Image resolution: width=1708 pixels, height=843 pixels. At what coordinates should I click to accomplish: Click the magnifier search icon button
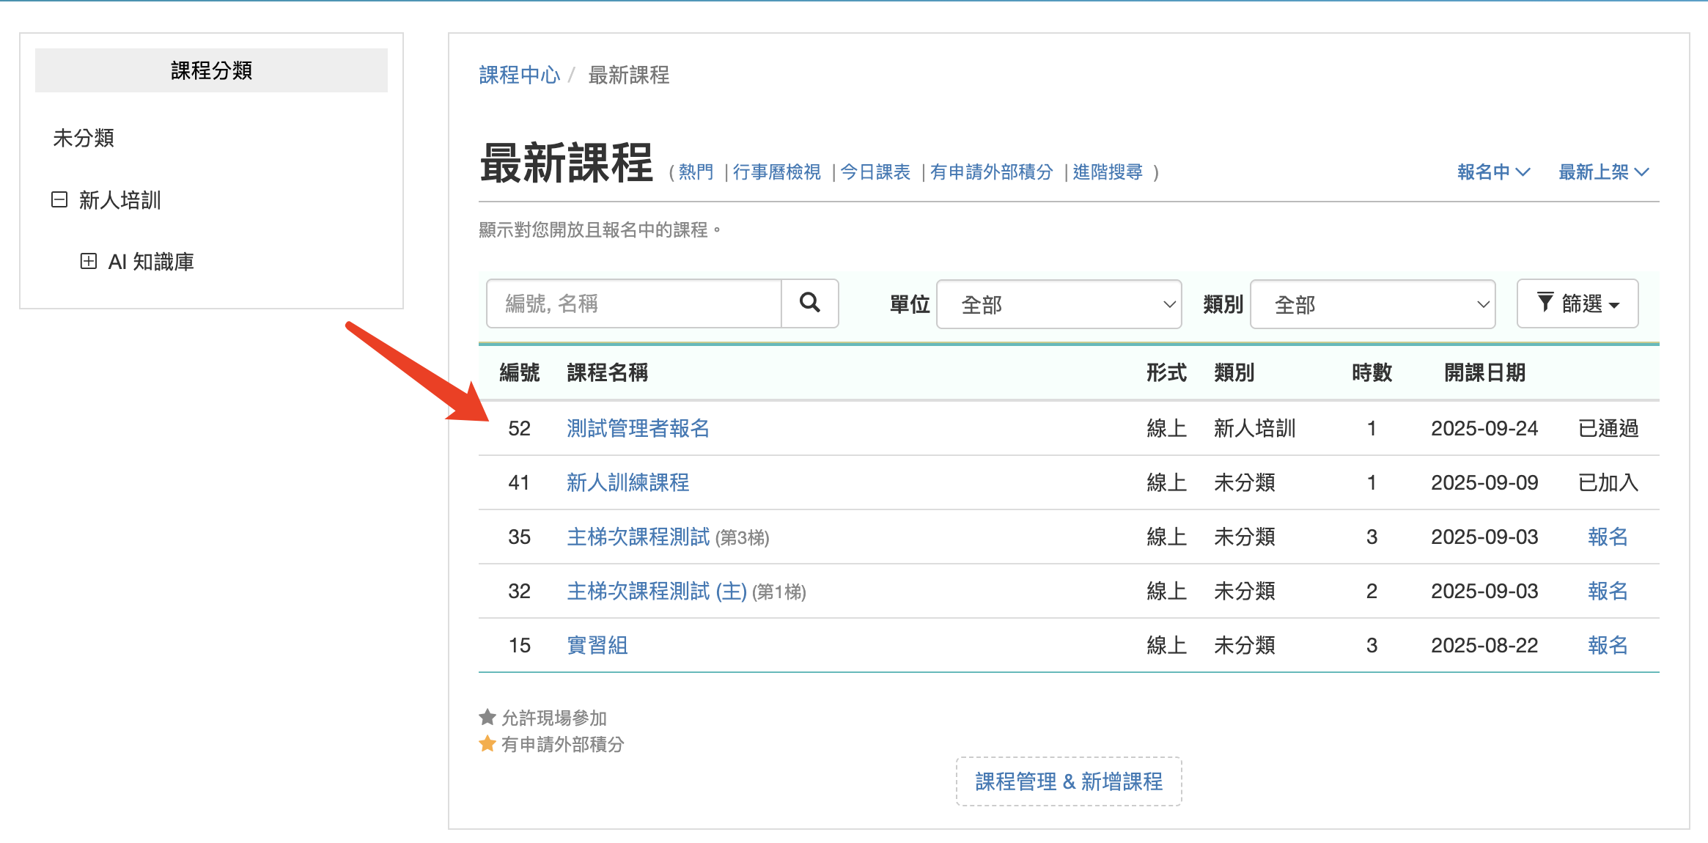tap(809, 303)
